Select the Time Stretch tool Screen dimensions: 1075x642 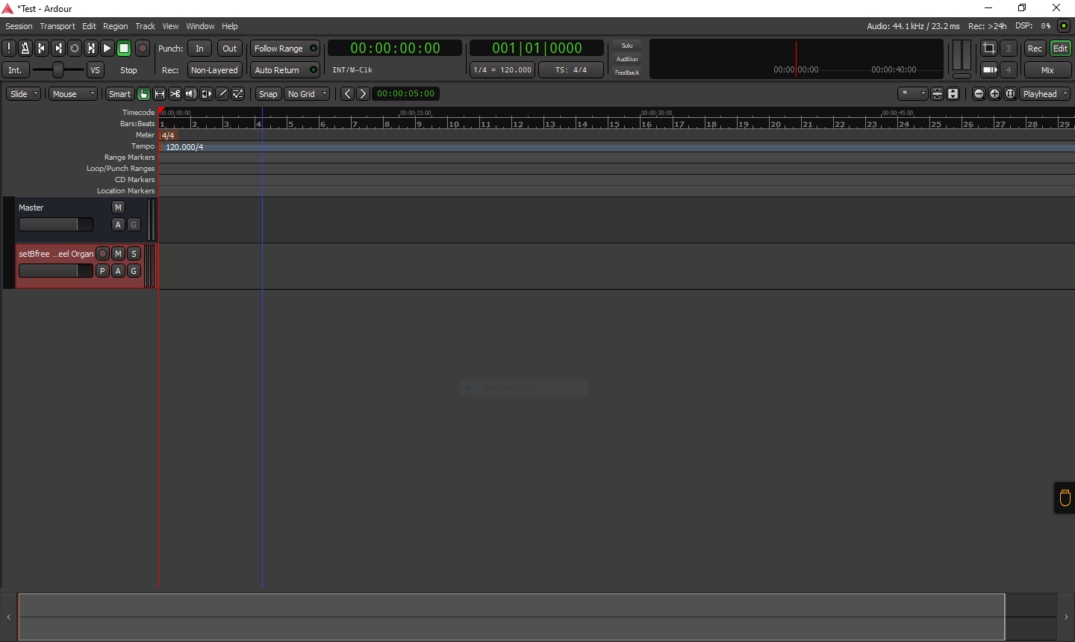(206, 94)
